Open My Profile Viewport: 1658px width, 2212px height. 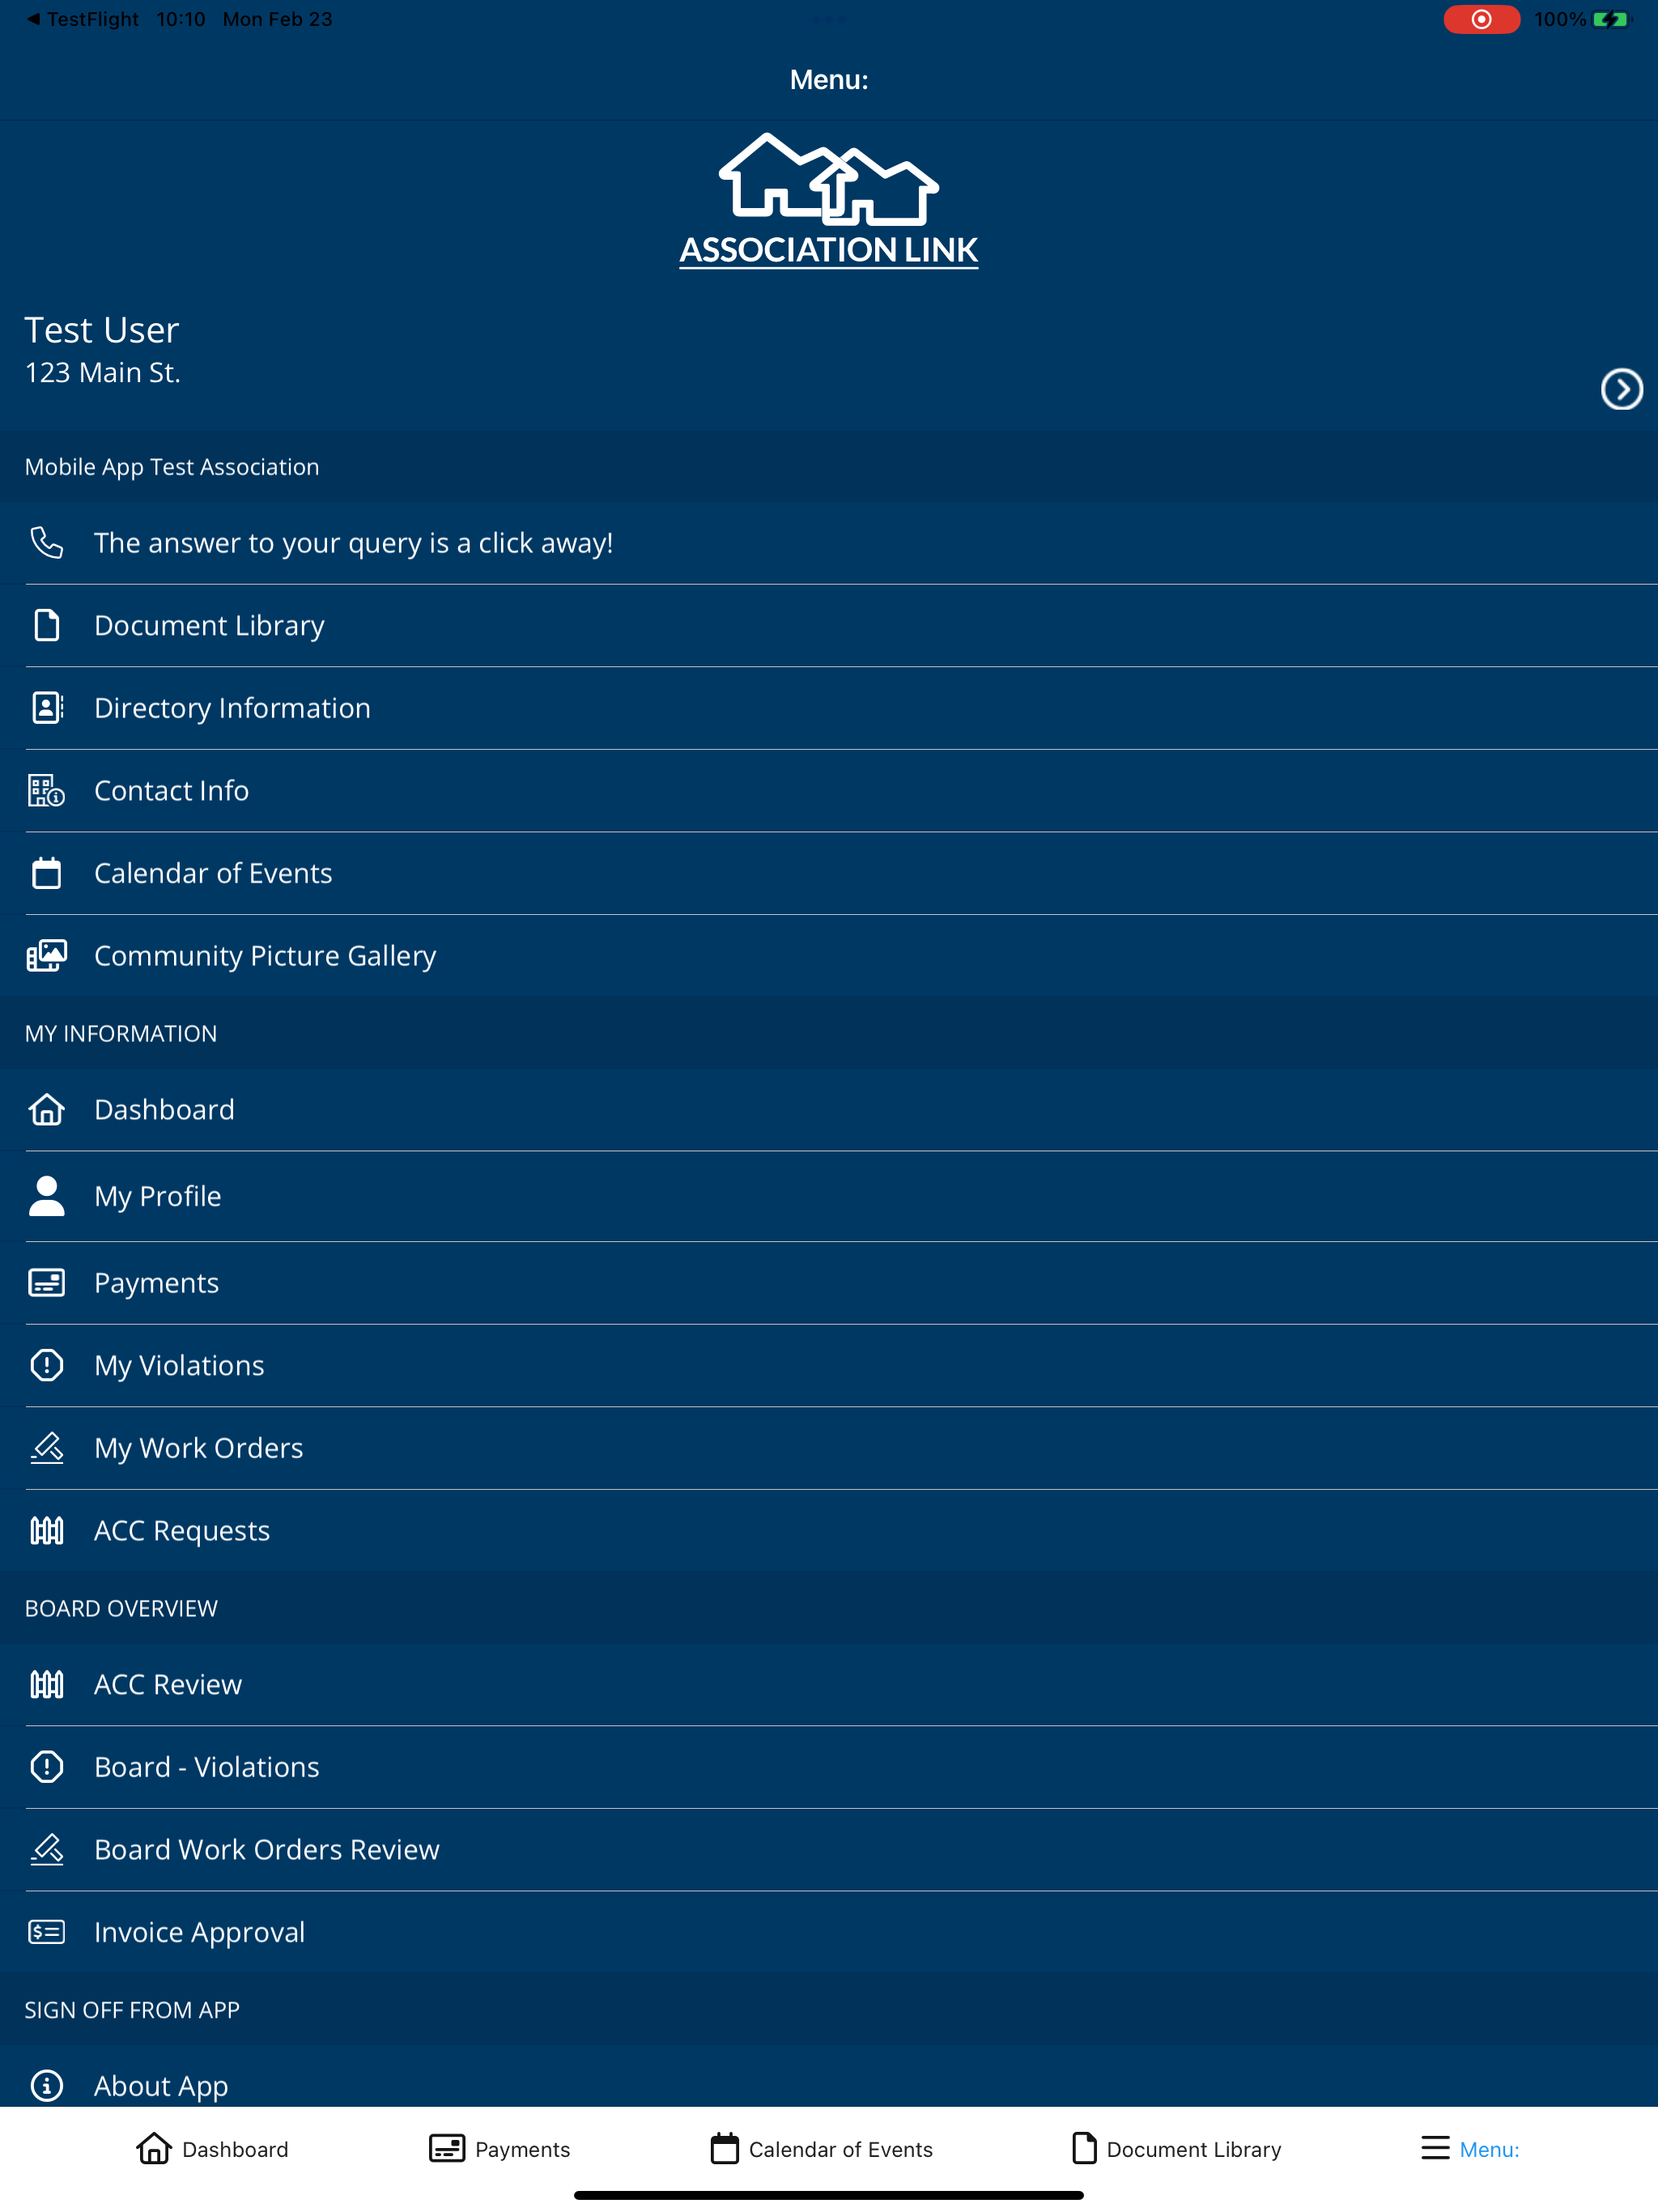click(x=829, y=1196)
